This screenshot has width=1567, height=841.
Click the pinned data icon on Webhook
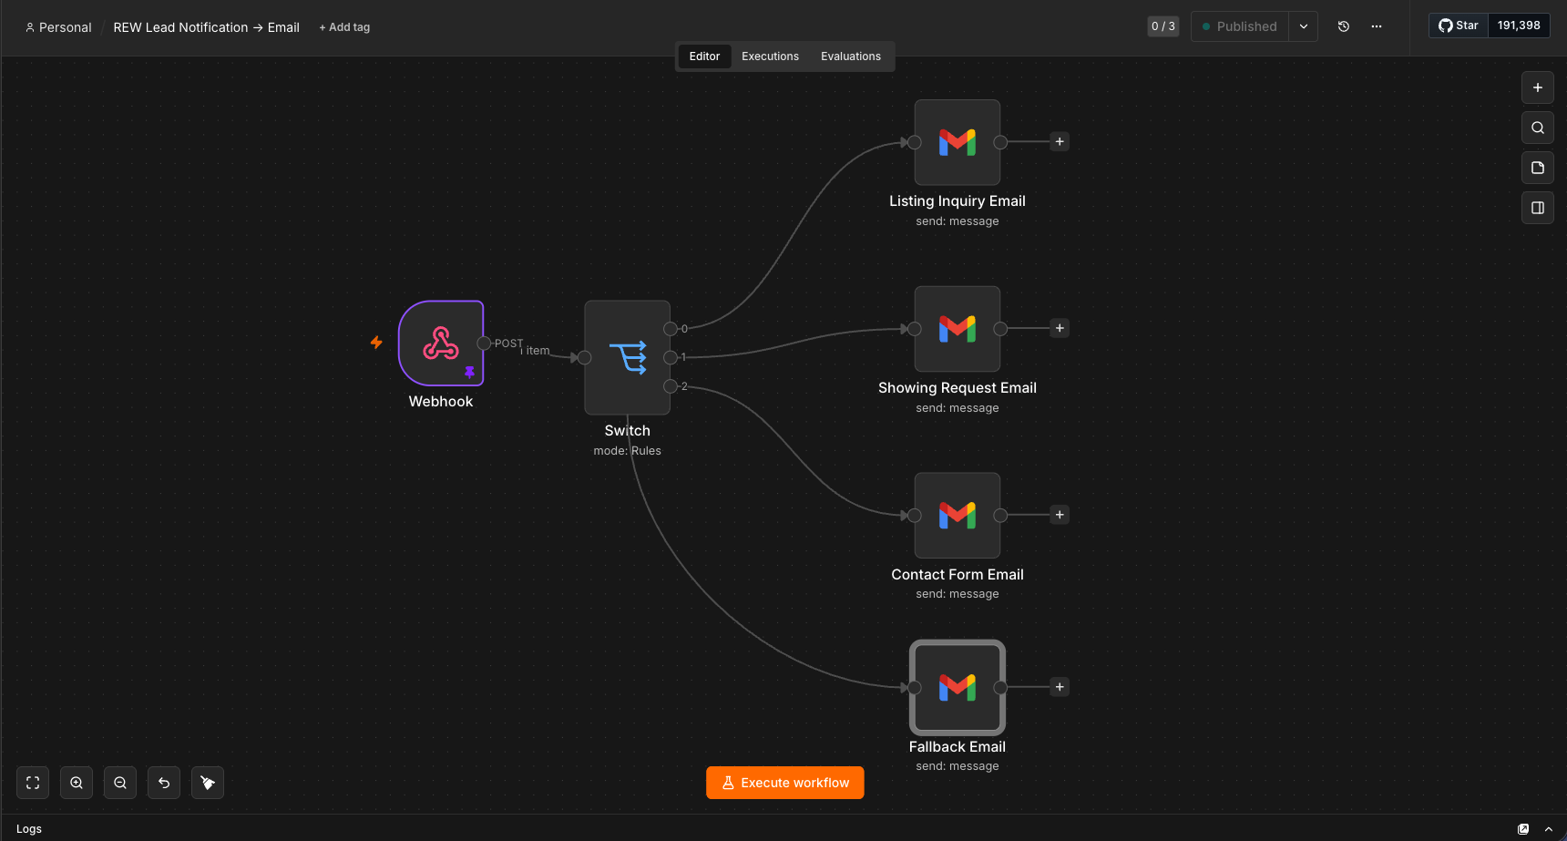pos(469,372)
